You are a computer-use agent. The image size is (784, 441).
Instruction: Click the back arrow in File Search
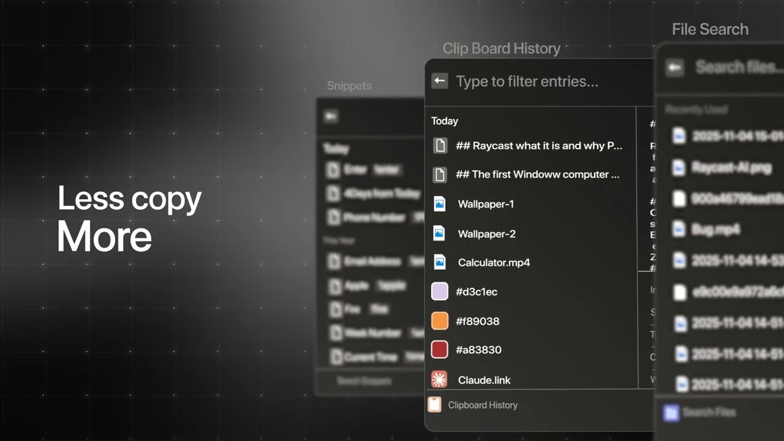[675, 67]
